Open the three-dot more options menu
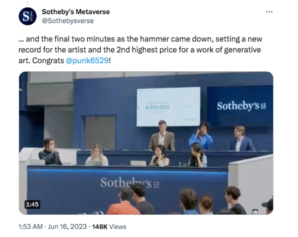The image size is (298, 237). pyautogui.click(x=269, y=12)
